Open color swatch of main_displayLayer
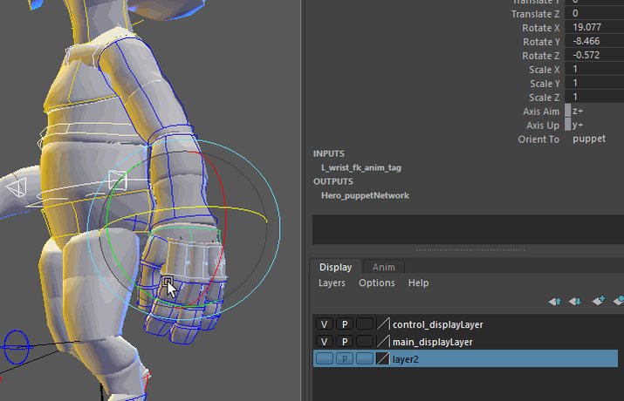 click(x=383, y=342)
